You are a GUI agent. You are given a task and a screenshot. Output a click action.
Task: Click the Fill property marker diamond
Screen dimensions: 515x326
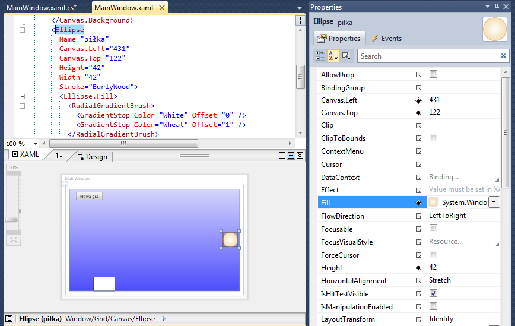coord(418,202)
